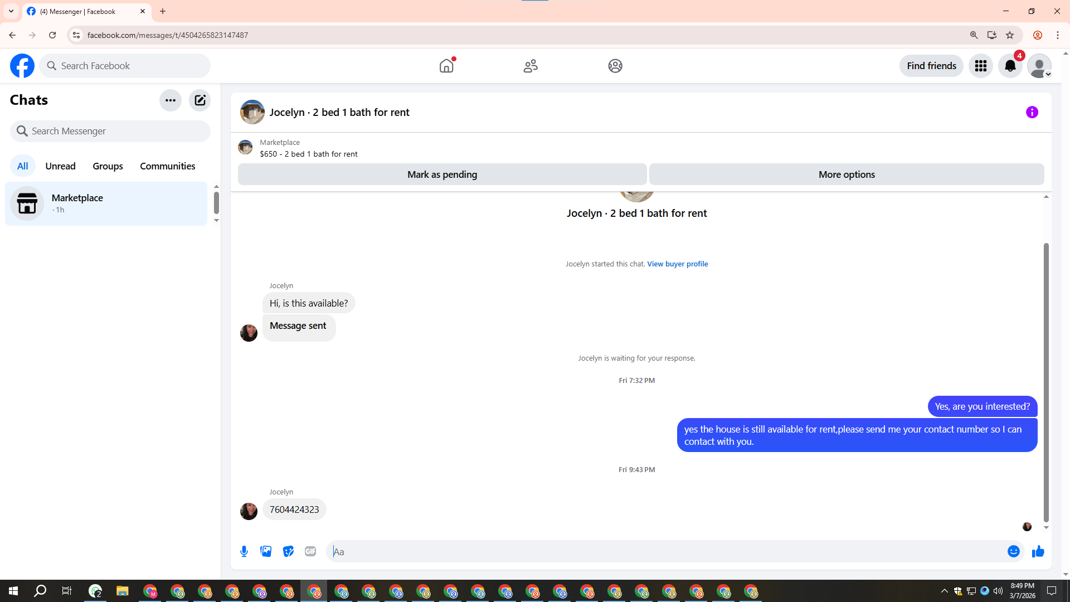This screenshot has height=602, width=1070.
Task: Open the Facebook menu grid icon
Action: (981, 66)
